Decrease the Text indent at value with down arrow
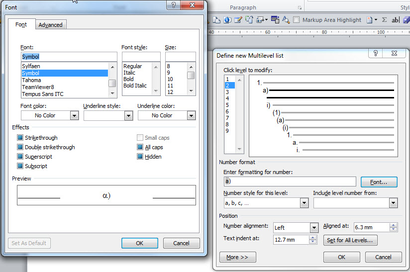Viewport: 410px width, 272px height. click(312, 242)
